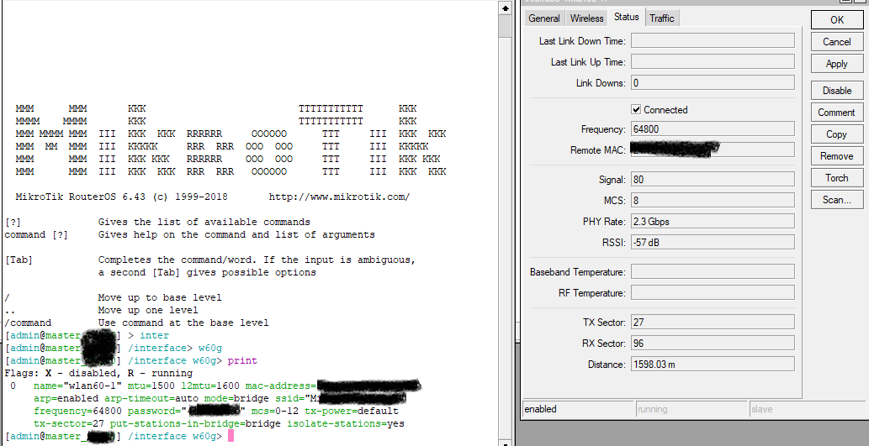Click 'isolate-stations=yes' in terminal output
This screenshot has height=446, width=869.
345,424
